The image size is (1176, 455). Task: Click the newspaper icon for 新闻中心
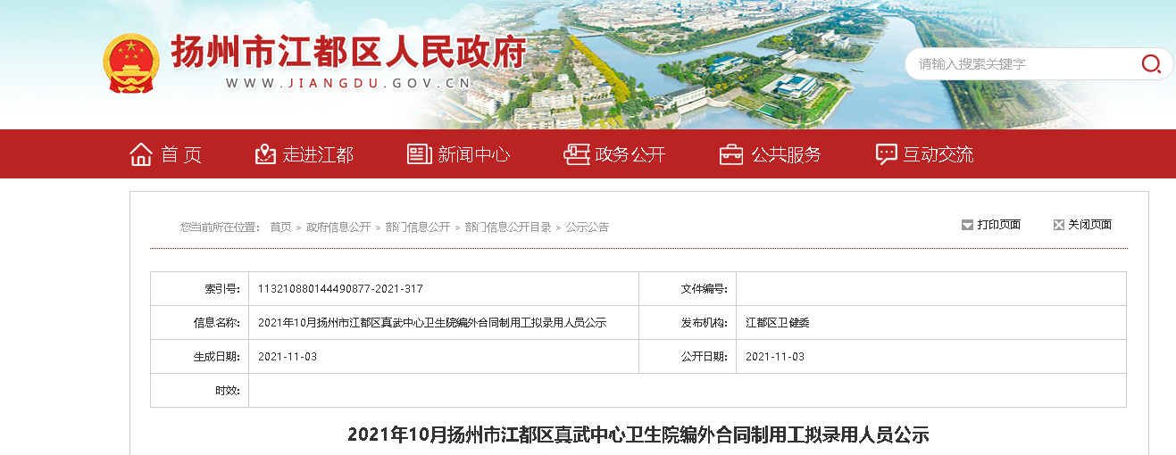[419, 154]
